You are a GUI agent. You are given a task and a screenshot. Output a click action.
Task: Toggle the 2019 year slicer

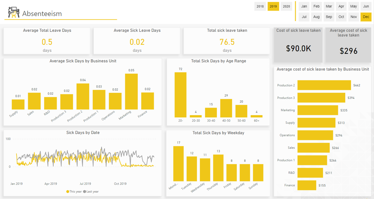[x=273, y=6]
